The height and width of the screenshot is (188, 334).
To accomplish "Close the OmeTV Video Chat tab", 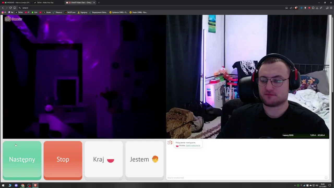I will (x=94, y=3).
